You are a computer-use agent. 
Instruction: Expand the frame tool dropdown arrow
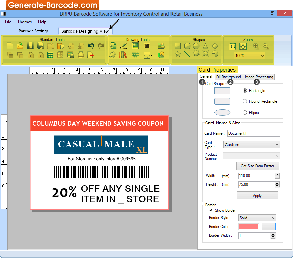click(x=152, y=55)
